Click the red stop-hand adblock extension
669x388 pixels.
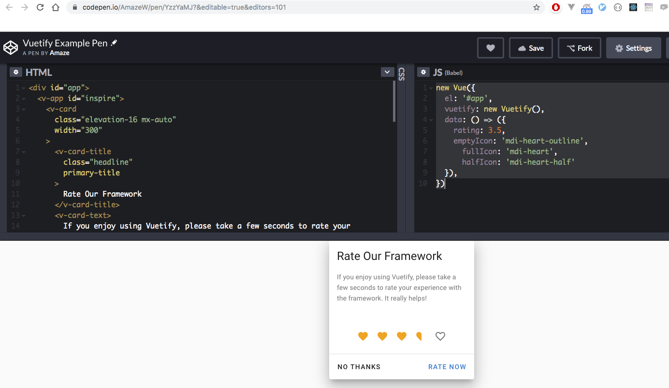click(x=556, y=7)
